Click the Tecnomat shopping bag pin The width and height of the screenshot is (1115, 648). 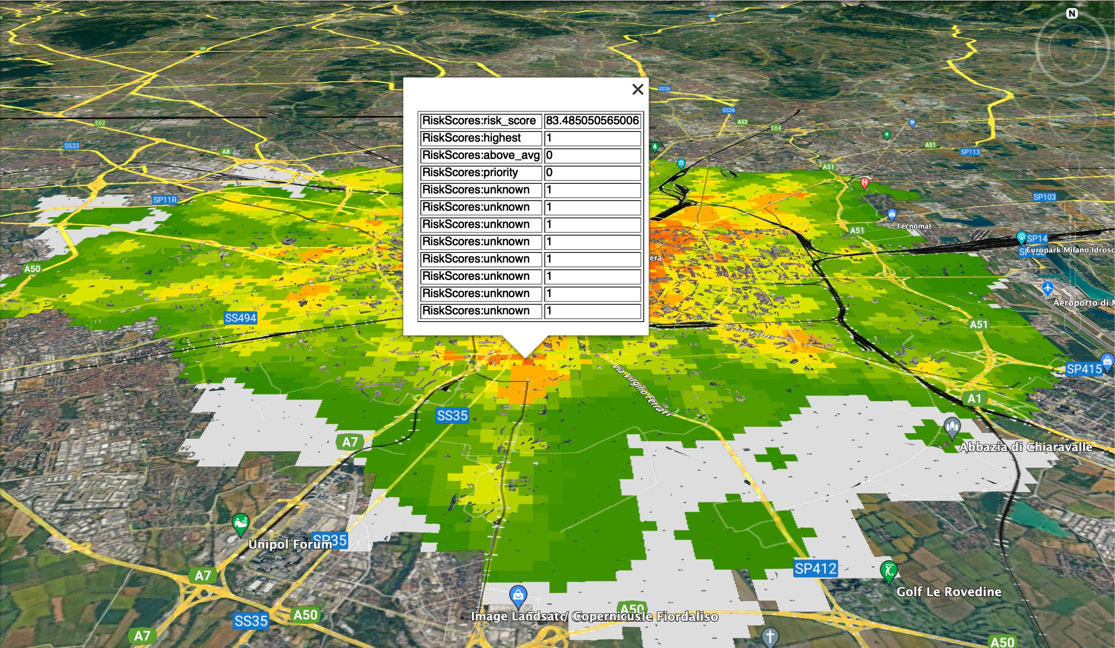click(892, 214)
